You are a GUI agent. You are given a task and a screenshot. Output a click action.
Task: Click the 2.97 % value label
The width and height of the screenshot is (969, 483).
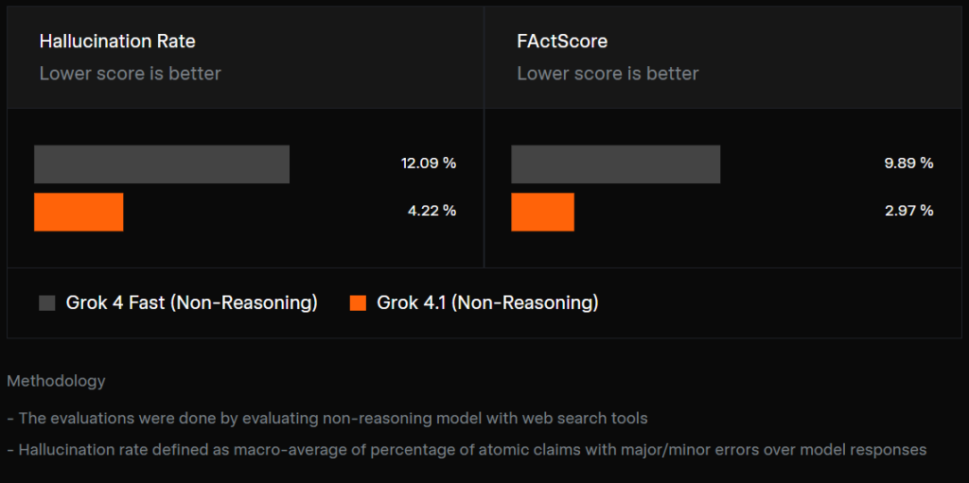(908, 211)
